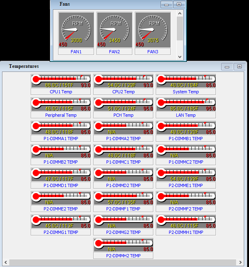
Task: Open the P1-DIMMA2 thermometer gauge
Action: click(123, 128)
